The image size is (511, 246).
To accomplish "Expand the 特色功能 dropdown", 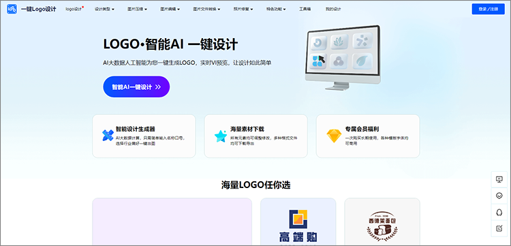I will click(276, 9).
